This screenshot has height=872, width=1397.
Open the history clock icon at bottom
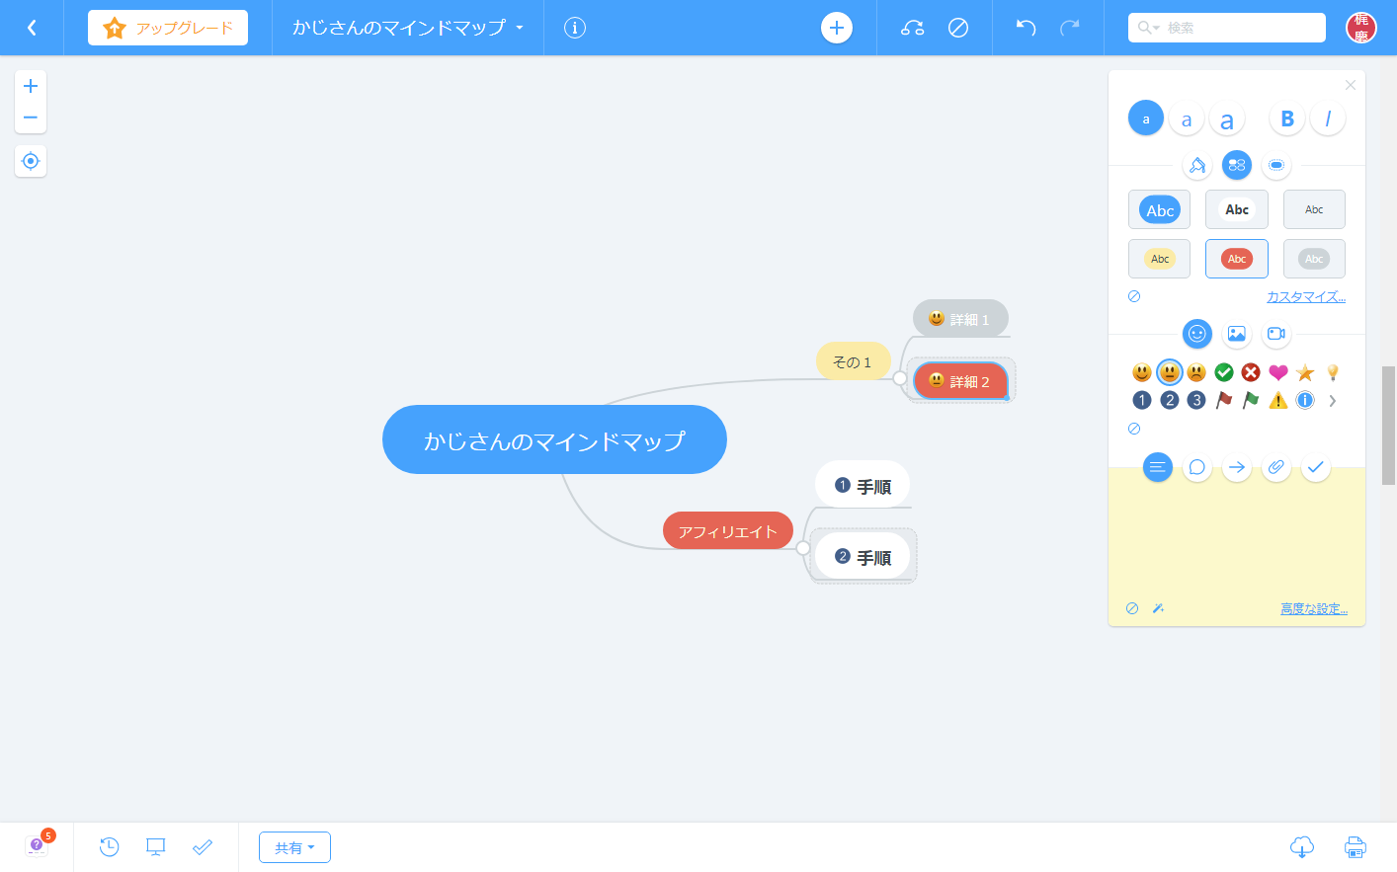tap(109, 846)
